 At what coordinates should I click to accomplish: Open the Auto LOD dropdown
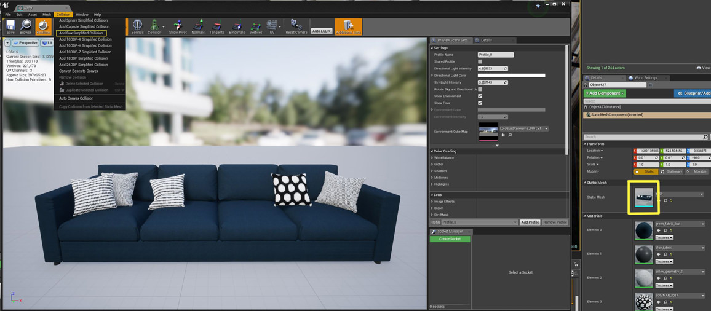coord(322,31)
